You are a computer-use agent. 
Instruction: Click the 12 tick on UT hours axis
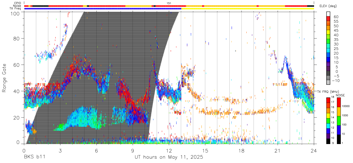coord(169,150)
